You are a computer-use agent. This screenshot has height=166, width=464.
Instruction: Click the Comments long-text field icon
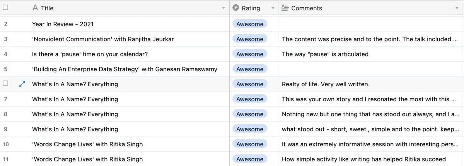(285, 8)
